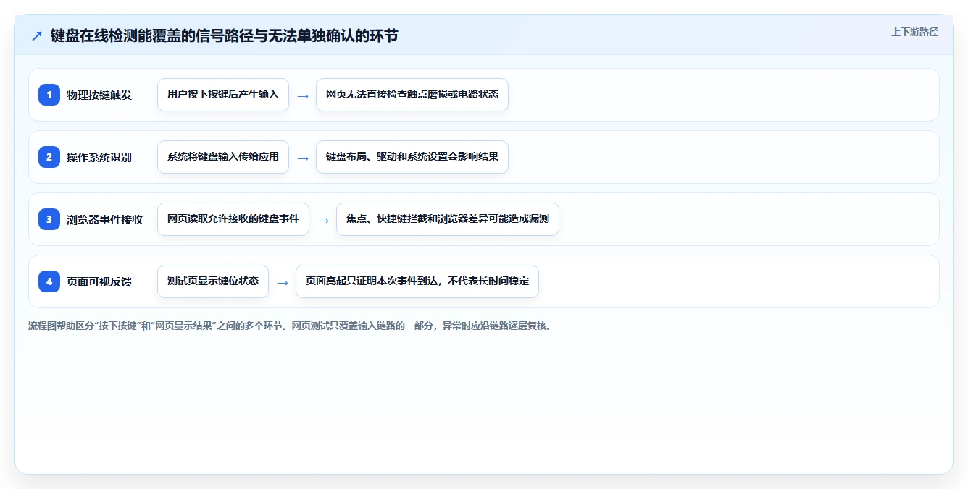Click the 键盘布局、驱动和系统设置会影响结果 box
The image size is (968, 489).
(x=412, y=157)
